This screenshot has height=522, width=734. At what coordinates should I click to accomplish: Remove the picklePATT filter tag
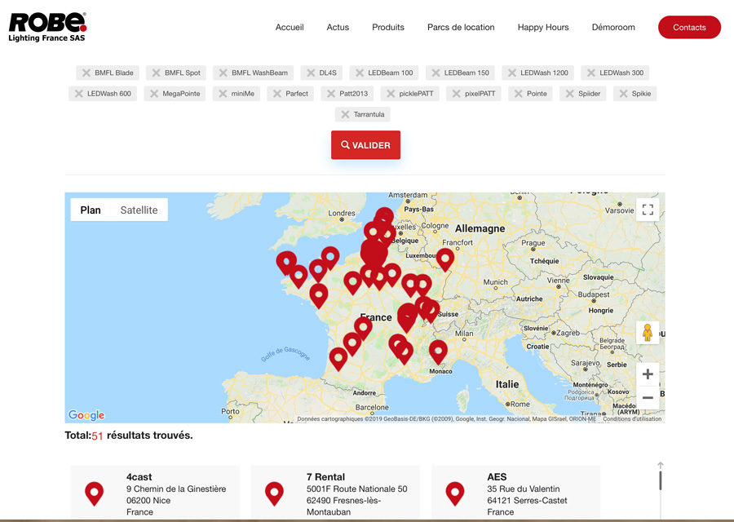391,94
